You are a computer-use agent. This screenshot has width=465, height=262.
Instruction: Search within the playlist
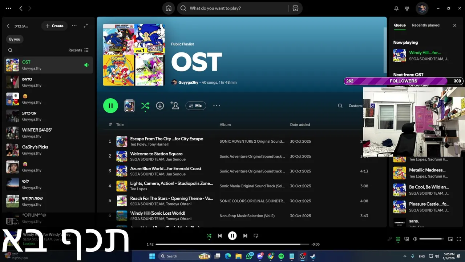coord(340,106)
